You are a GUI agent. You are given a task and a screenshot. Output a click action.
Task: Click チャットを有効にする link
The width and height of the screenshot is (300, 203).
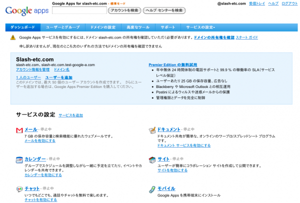click(x=41, y=200)
